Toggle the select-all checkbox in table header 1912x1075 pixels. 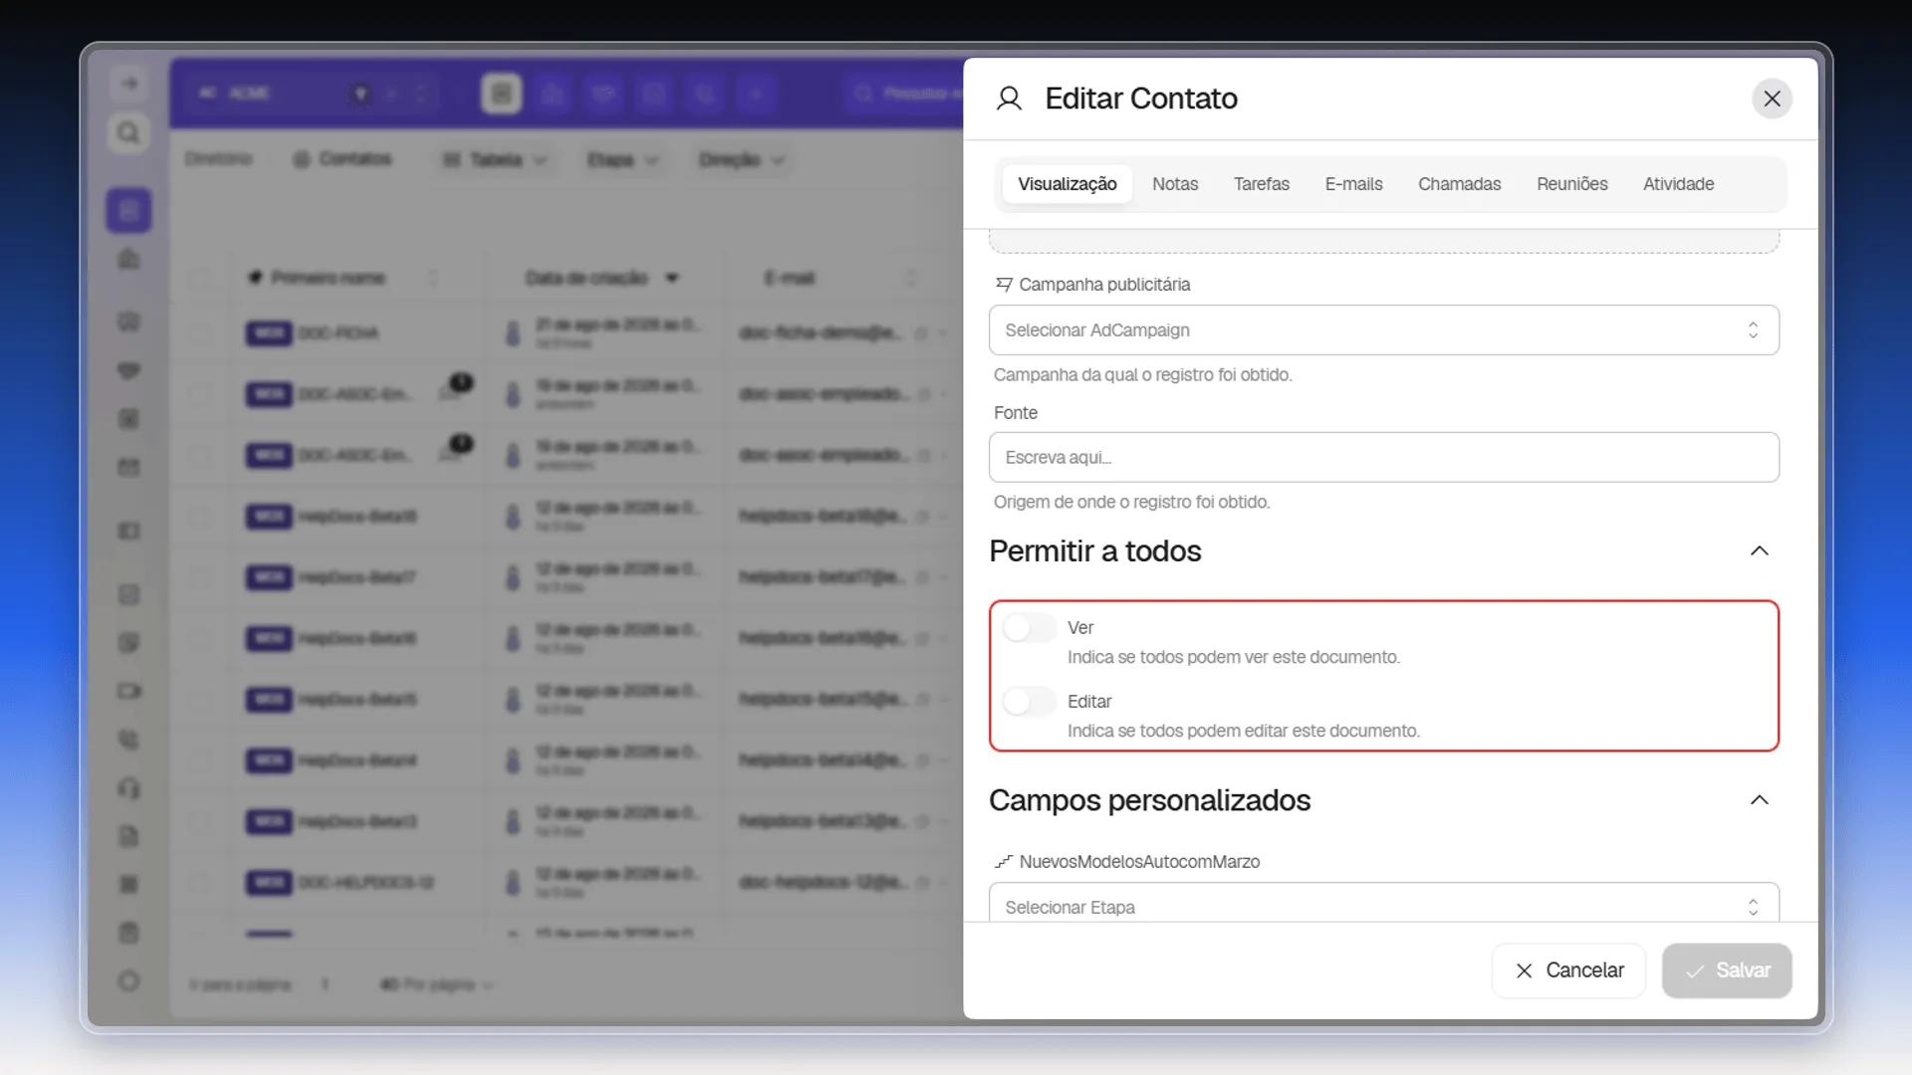[200, 278]
